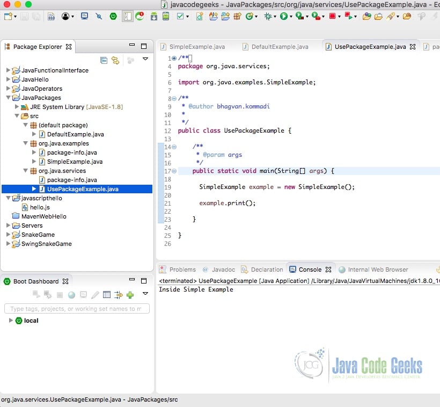Open the Package Explorer view menu triangle
Screen dimensions: 440x407
(x=145, y=60)
